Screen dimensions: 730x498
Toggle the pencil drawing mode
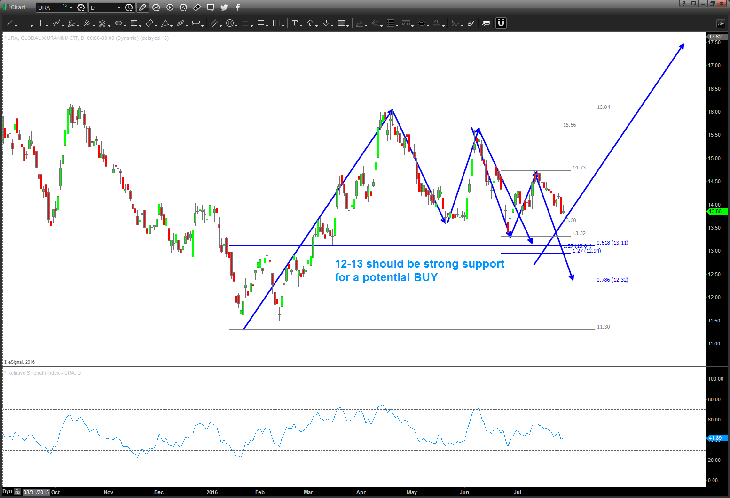(142, 8)
